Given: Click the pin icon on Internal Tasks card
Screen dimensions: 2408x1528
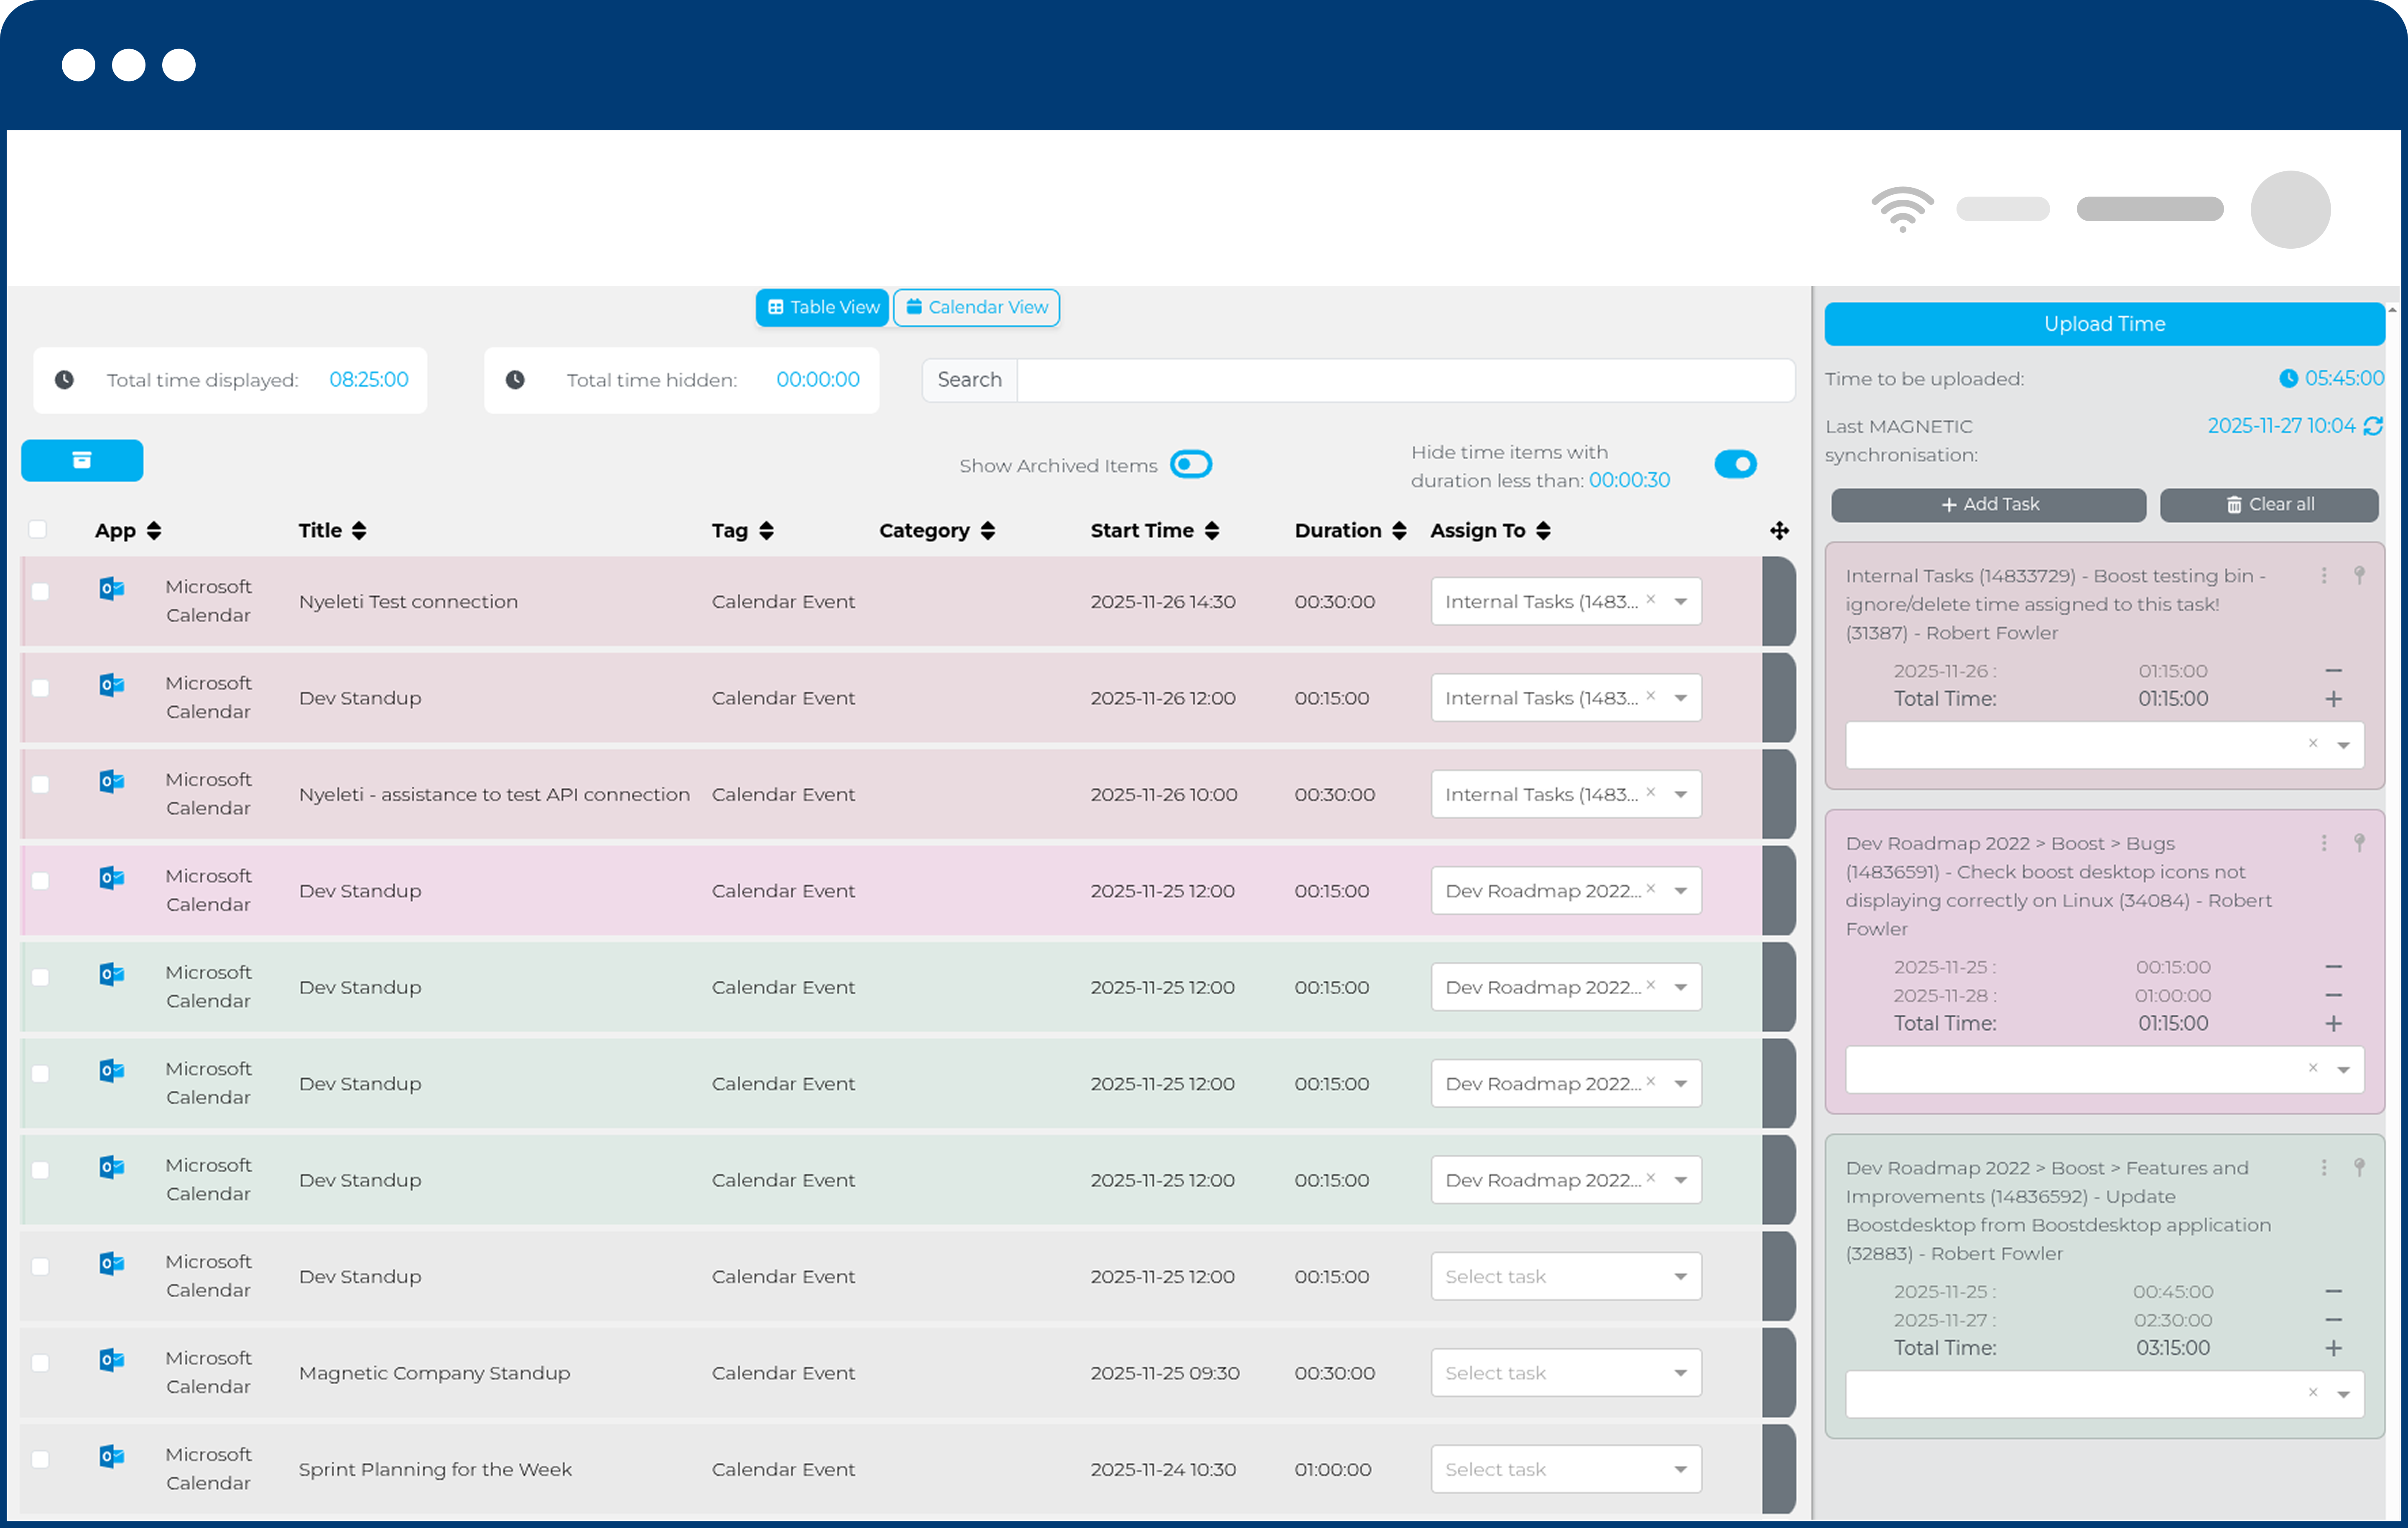Looking at the screenshot, I should click(x=2359, y=575).
